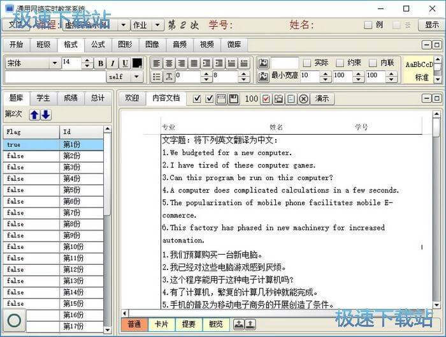
Task: Click the circled X cancel icon
Action: pyautogui.click(x=303, y=99)
